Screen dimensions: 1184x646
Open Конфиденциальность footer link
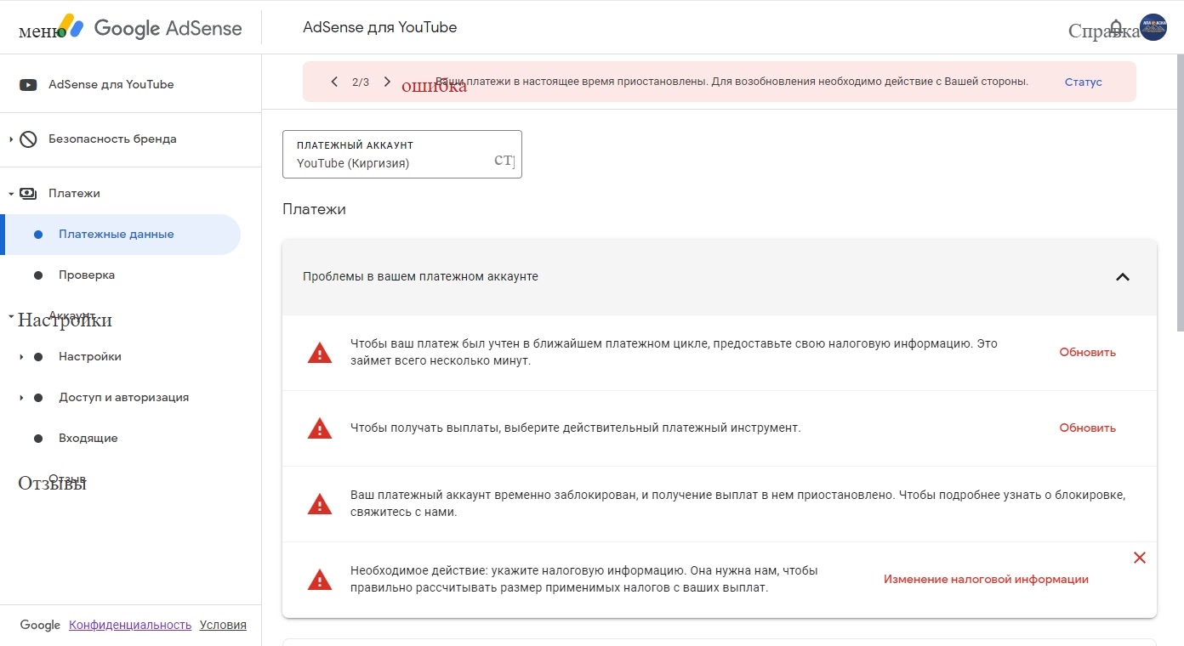130,625
